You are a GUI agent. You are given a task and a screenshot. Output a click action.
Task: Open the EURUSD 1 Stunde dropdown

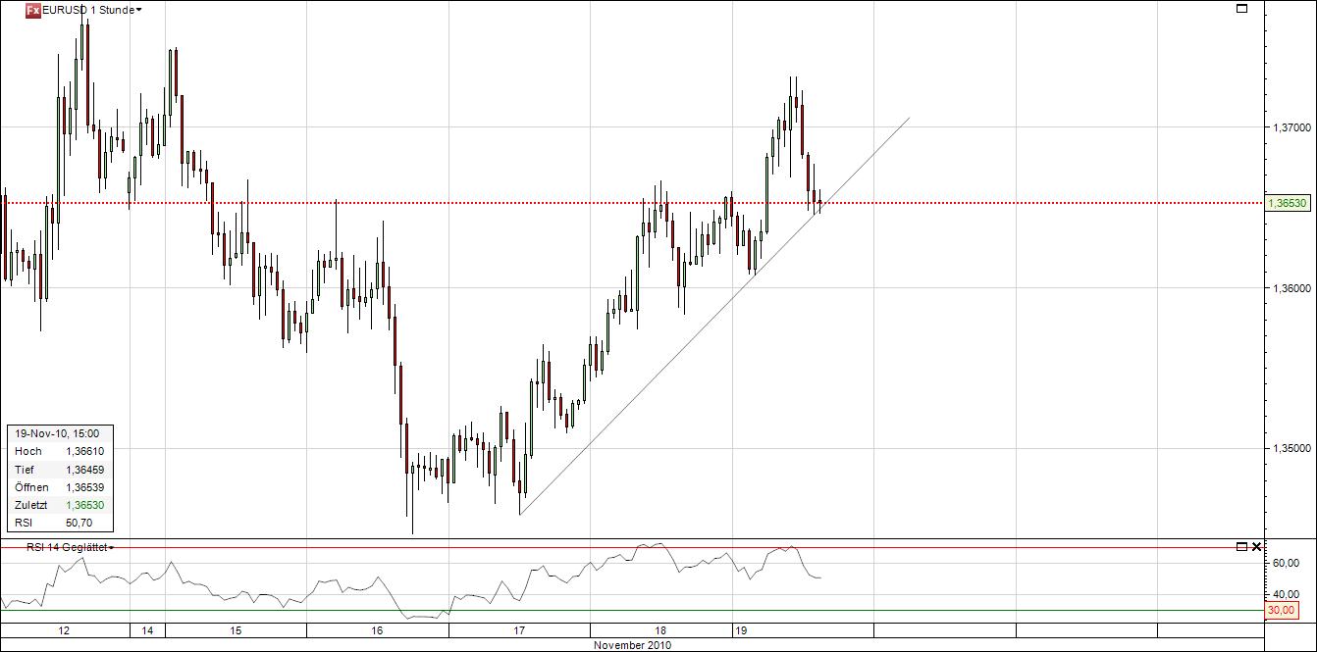pos(92,10)
